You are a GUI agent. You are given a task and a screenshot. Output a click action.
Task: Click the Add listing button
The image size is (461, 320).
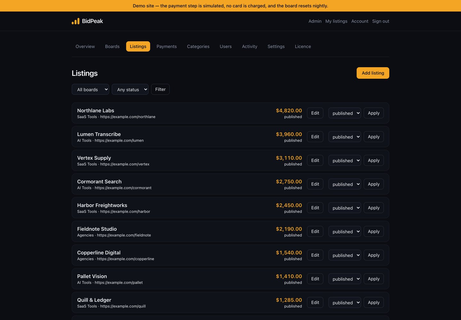pyautogui.click(x=373, y=73)
